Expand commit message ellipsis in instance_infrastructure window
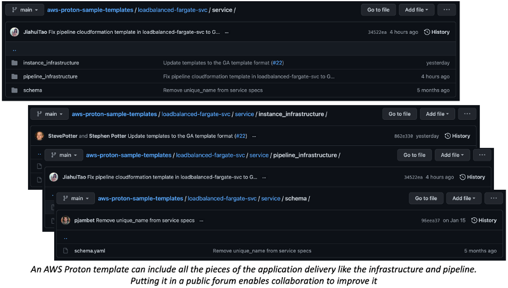This screenshot has height=288, width=508. 254,136
